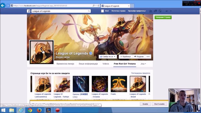Viewport: 201px width, 113px height.
Task: Open League Of Legends - Türkiye link
Action: [62, 95]
